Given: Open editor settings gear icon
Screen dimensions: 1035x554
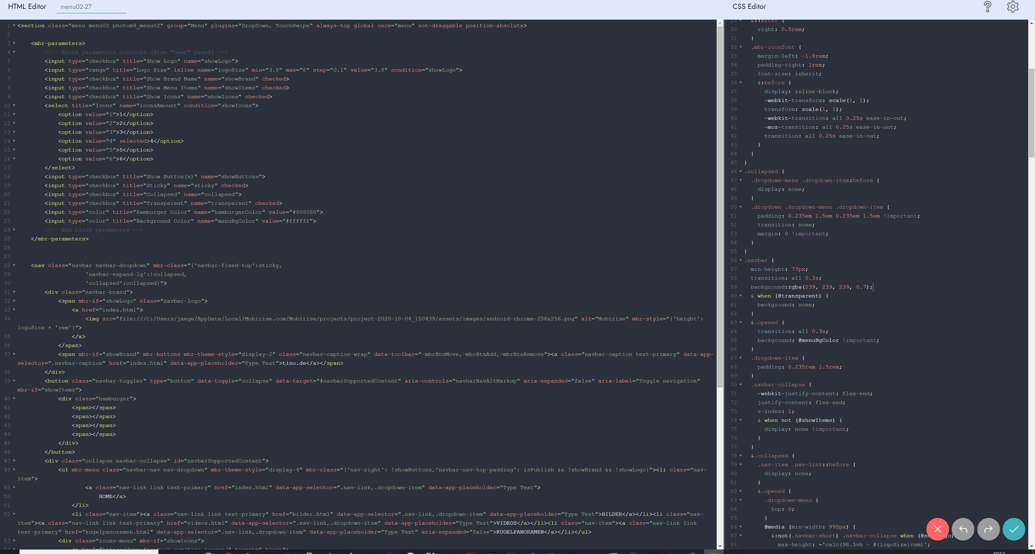Looking at the screenshot, I should pos(1013,7).
